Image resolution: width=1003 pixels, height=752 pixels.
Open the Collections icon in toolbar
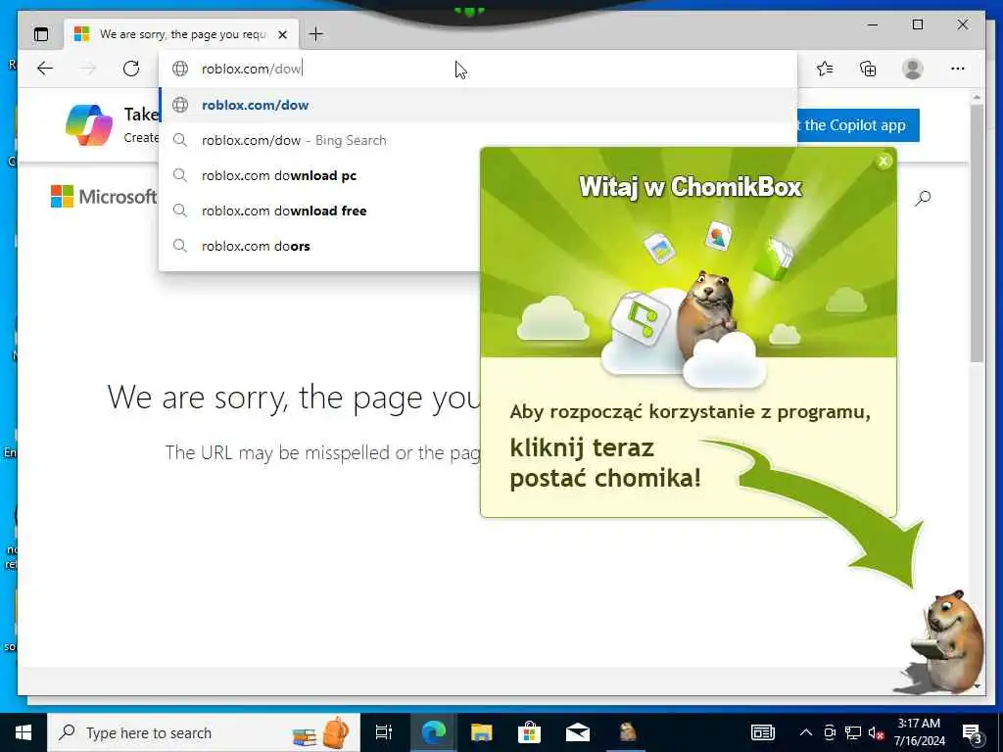click(868, 69)
